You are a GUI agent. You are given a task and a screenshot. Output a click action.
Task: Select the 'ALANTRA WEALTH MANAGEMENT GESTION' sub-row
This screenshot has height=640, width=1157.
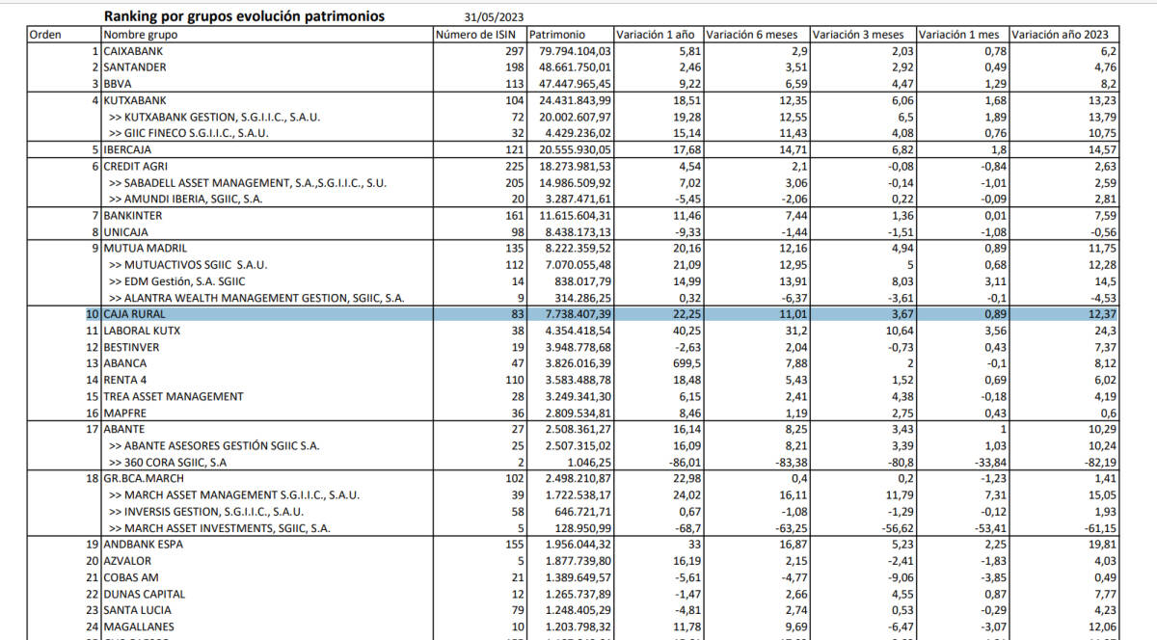coord(256,298)
